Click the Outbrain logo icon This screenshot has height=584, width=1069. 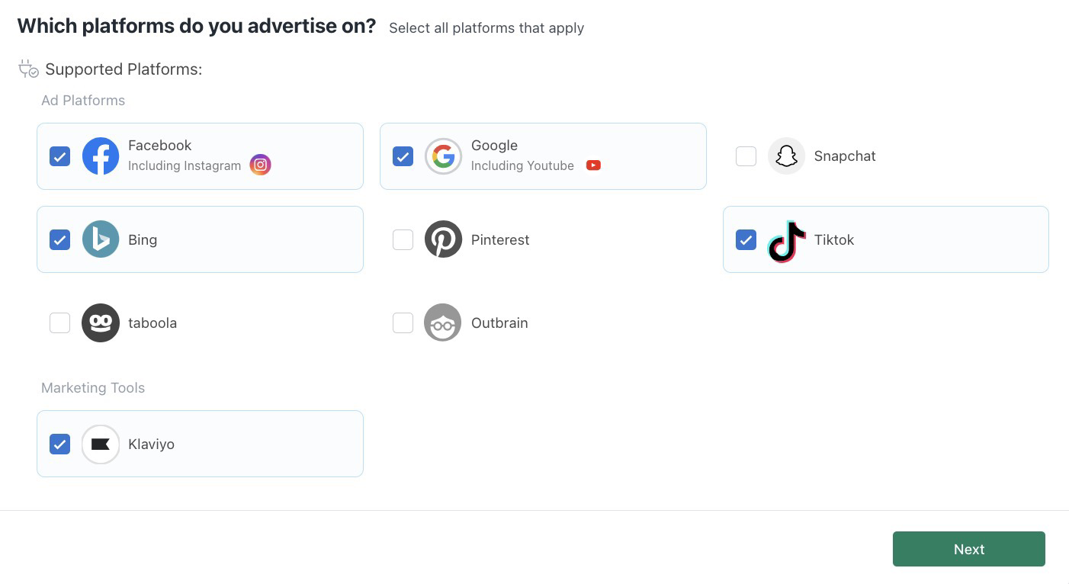pyautogui.click(x=443, y=322)
